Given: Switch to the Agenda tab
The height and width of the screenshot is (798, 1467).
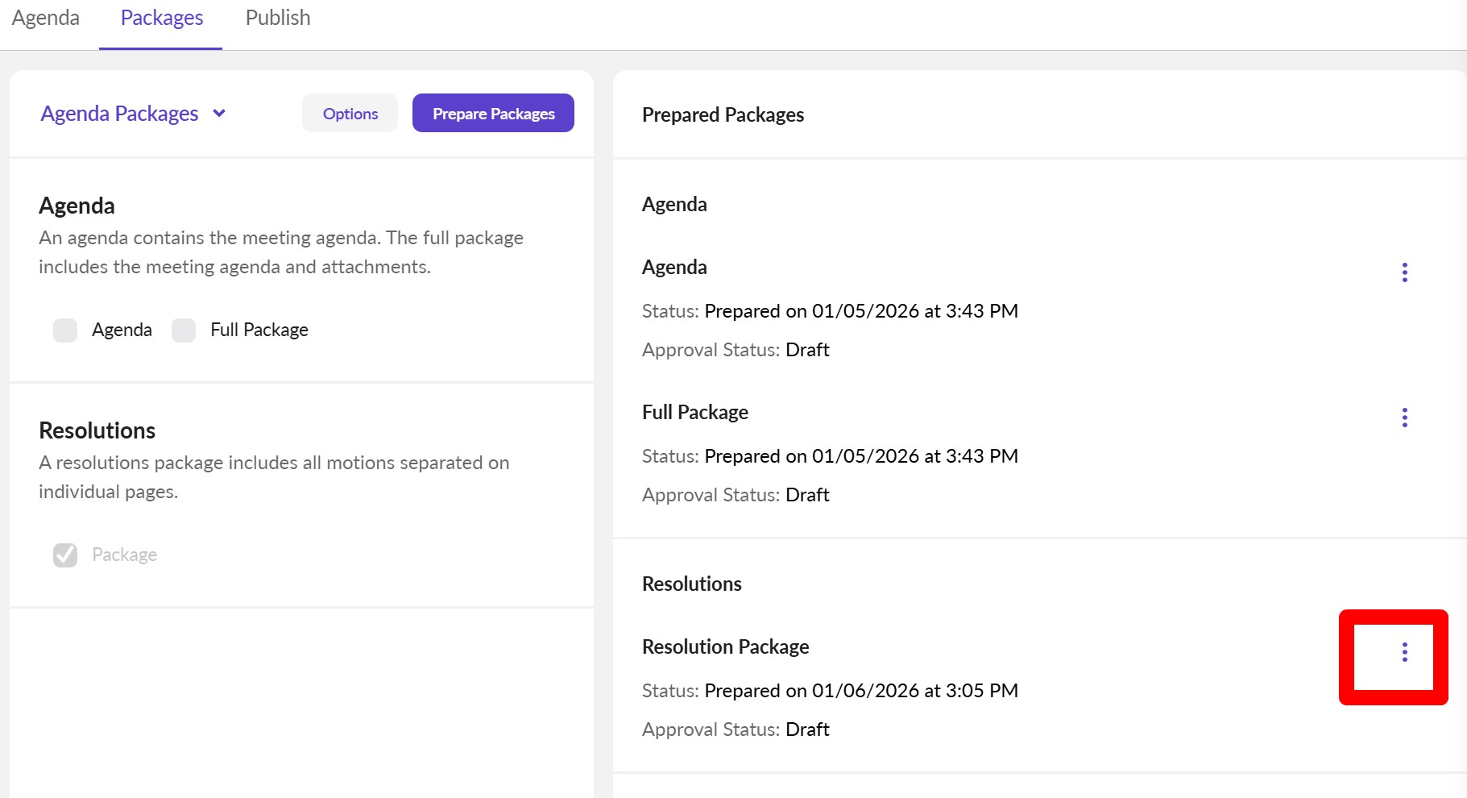Looking at the screenshot, I should [46, 19].
